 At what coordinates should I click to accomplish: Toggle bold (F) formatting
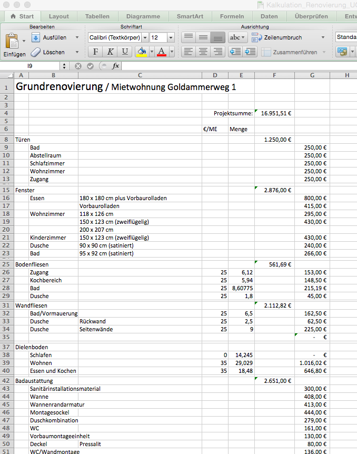point(95,52)
